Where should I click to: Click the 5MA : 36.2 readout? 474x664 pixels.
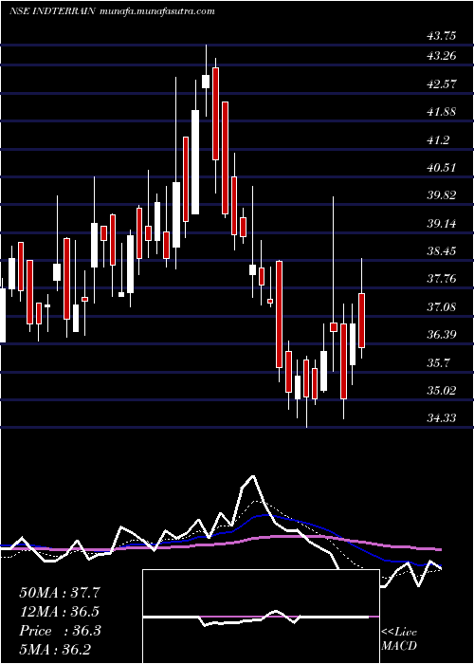pyautogui.click(x=56, y=649)
